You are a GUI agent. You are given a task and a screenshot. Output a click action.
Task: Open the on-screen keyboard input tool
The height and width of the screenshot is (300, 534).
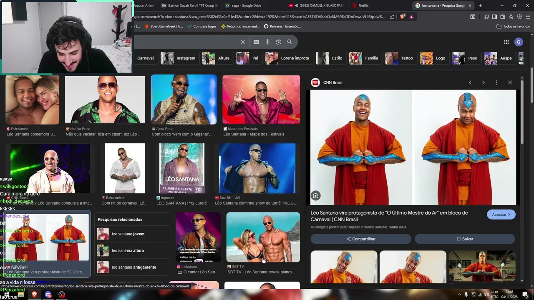257,42
